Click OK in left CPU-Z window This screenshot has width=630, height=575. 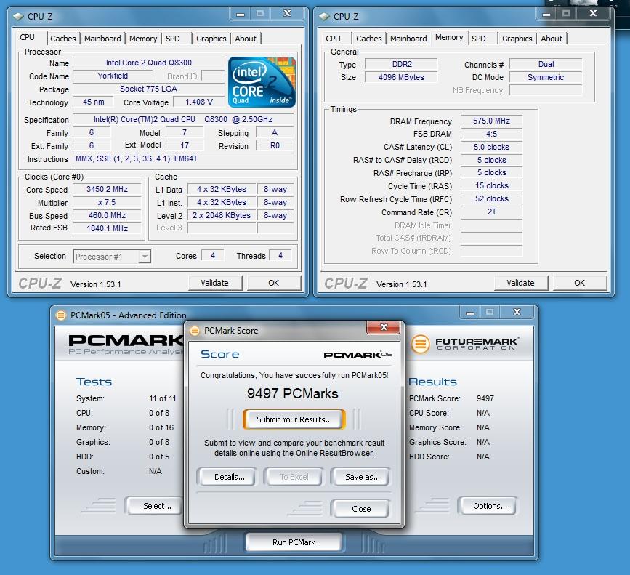click(x=274, y=283)
